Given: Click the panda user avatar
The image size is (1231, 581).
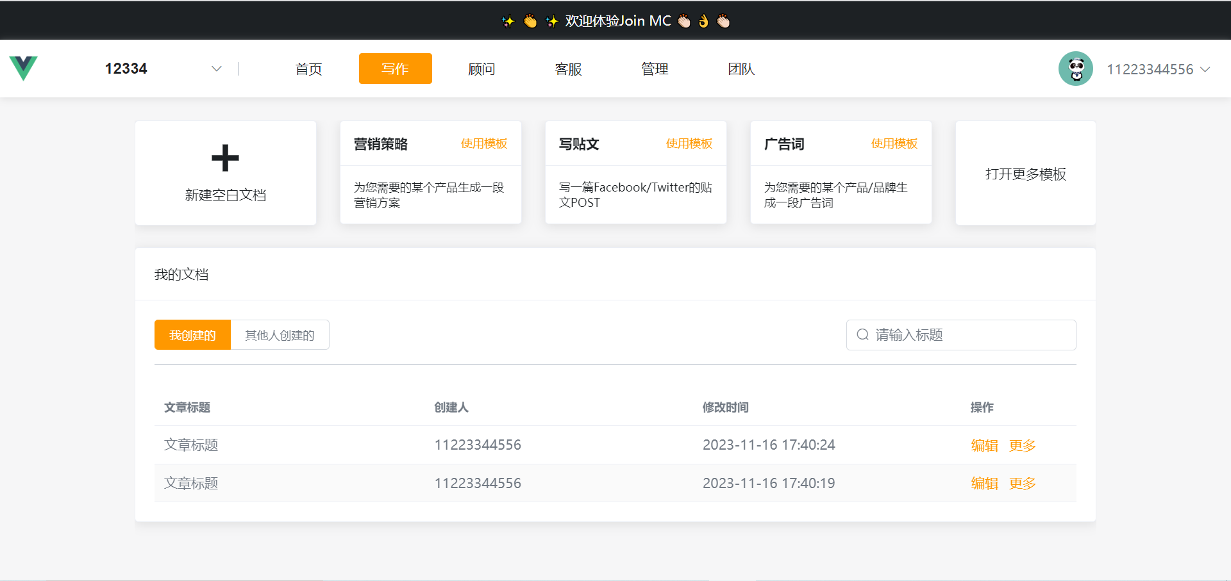Looking at the screenshot, I should [1075, 69].
